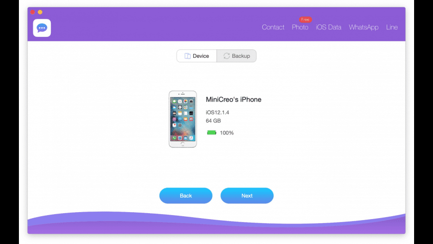
Task: Click the 100% battery percentage label
Action: pyautogui.click(x=227, y=133)
